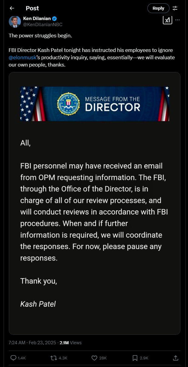The width and height of the screenshot is (188, 367).
Task: Open Ken Dilanian's profile picture
Action: [15, 22]
